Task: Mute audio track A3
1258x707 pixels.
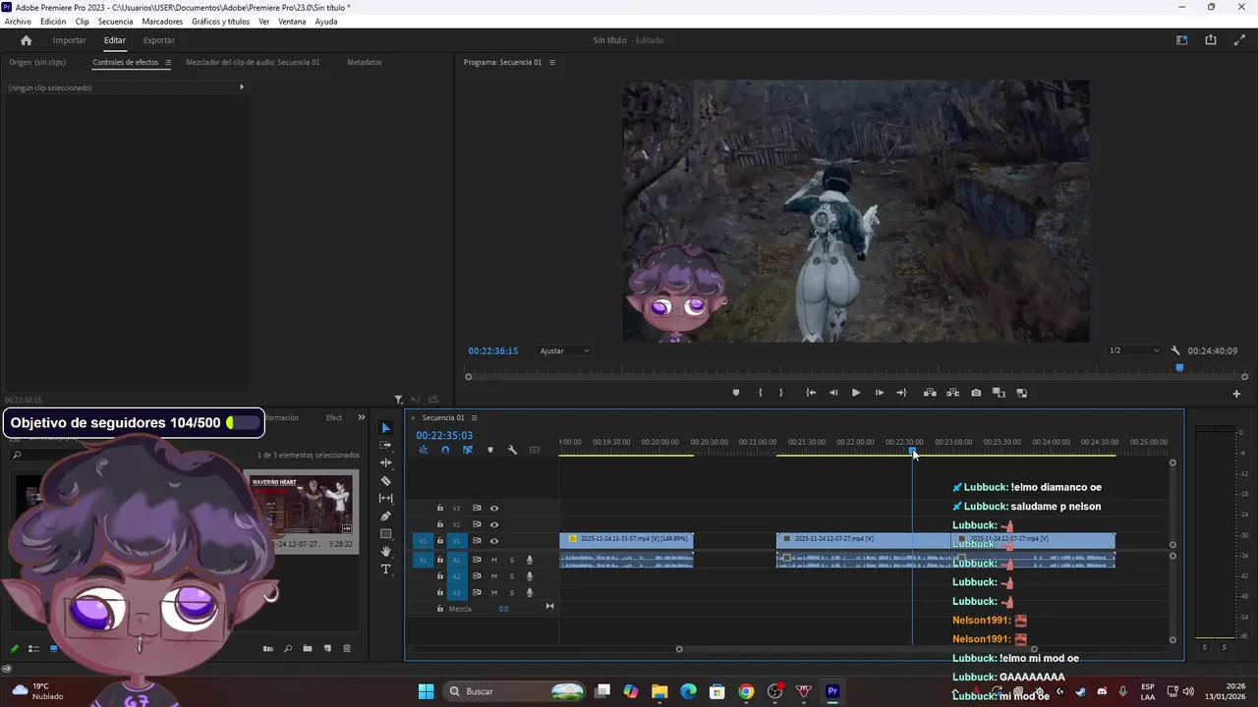Action: coord(494,593)
